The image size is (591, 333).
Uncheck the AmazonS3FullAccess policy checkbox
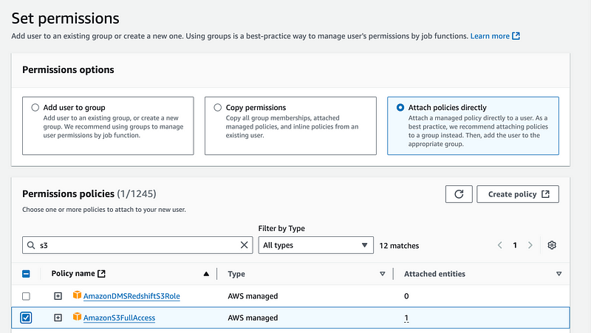(26, 318)
